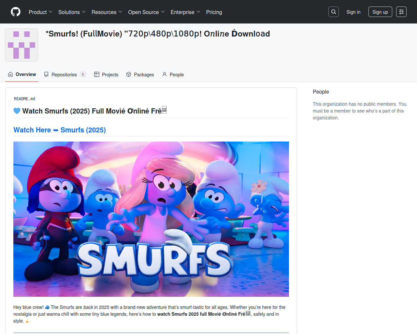Image resolution: width=417 pixels, height=334 pixels.
Task: Click the Smurfs movie poster image
Action: (x=151, y=219)
